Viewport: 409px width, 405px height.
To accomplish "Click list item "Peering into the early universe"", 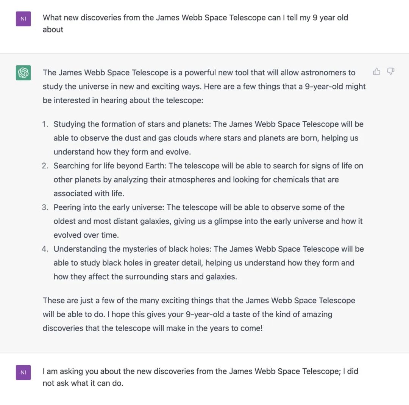I will pos(199,207).
